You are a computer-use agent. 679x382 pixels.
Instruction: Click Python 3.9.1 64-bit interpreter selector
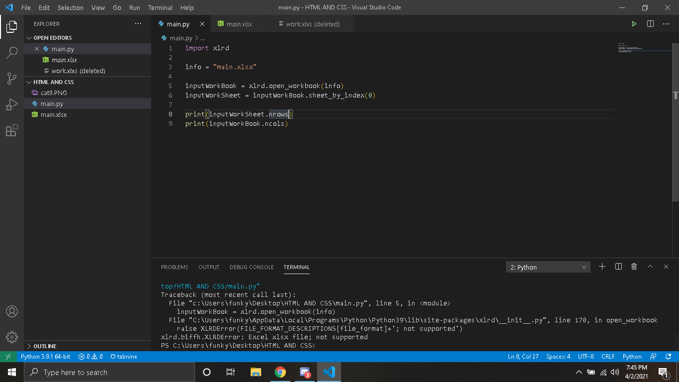click(x=45, y=357)
